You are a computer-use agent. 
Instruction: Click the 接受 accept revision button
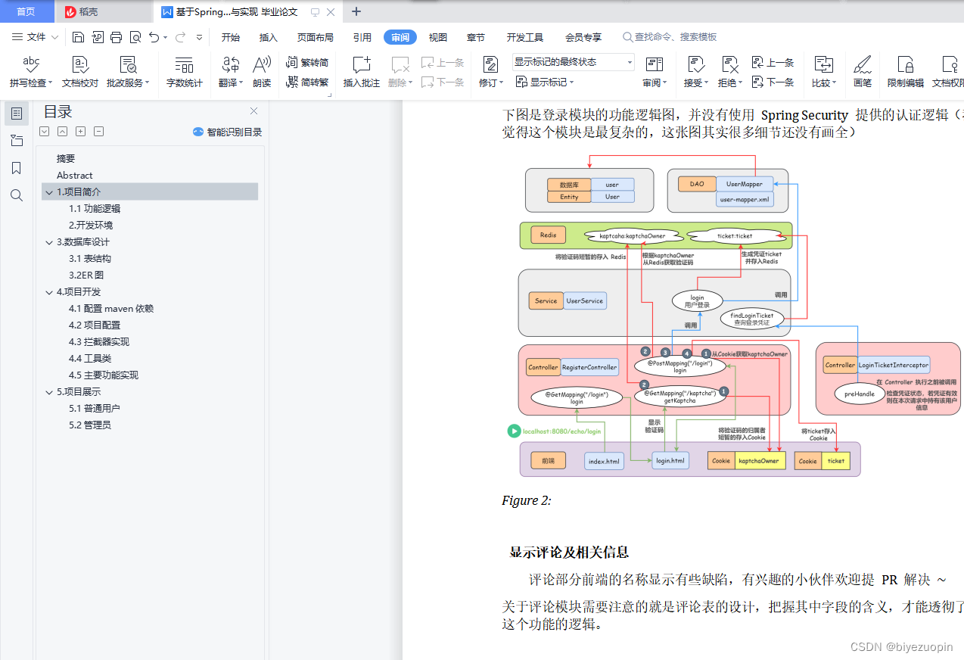coord(693,72)
